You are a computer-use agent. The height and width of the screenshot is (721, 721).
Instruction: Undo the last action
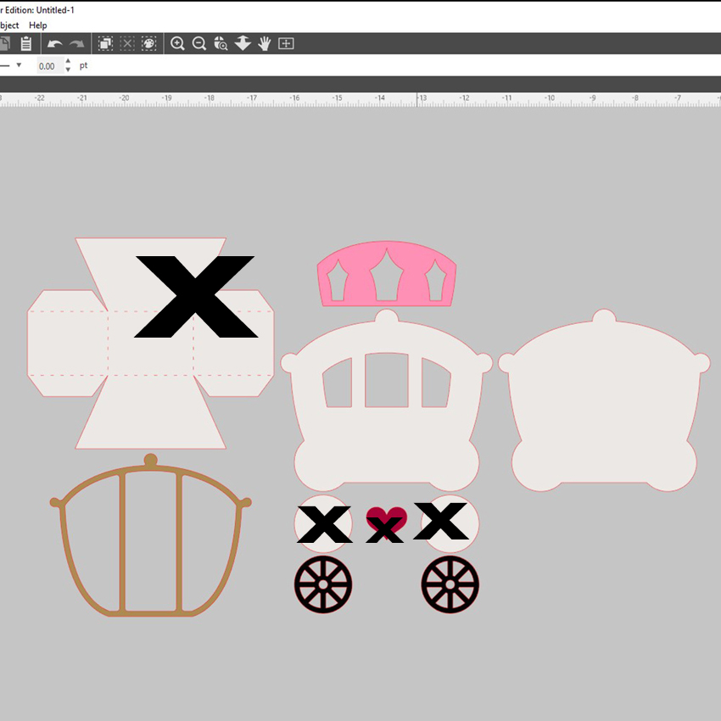[x=55, y=43]
